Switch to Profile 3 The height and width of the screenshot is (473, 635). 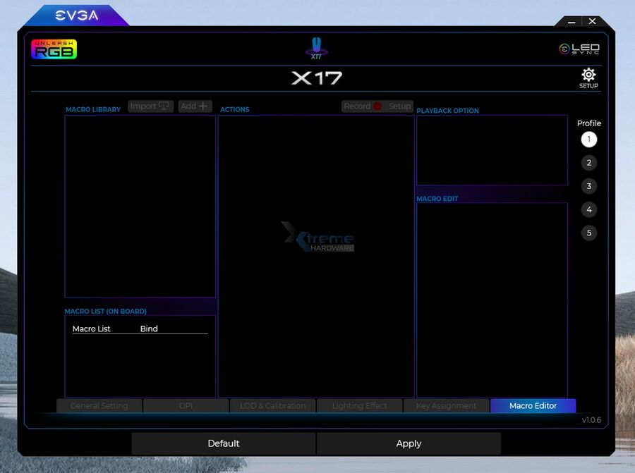pyautogui.click(x=588, y=186)
